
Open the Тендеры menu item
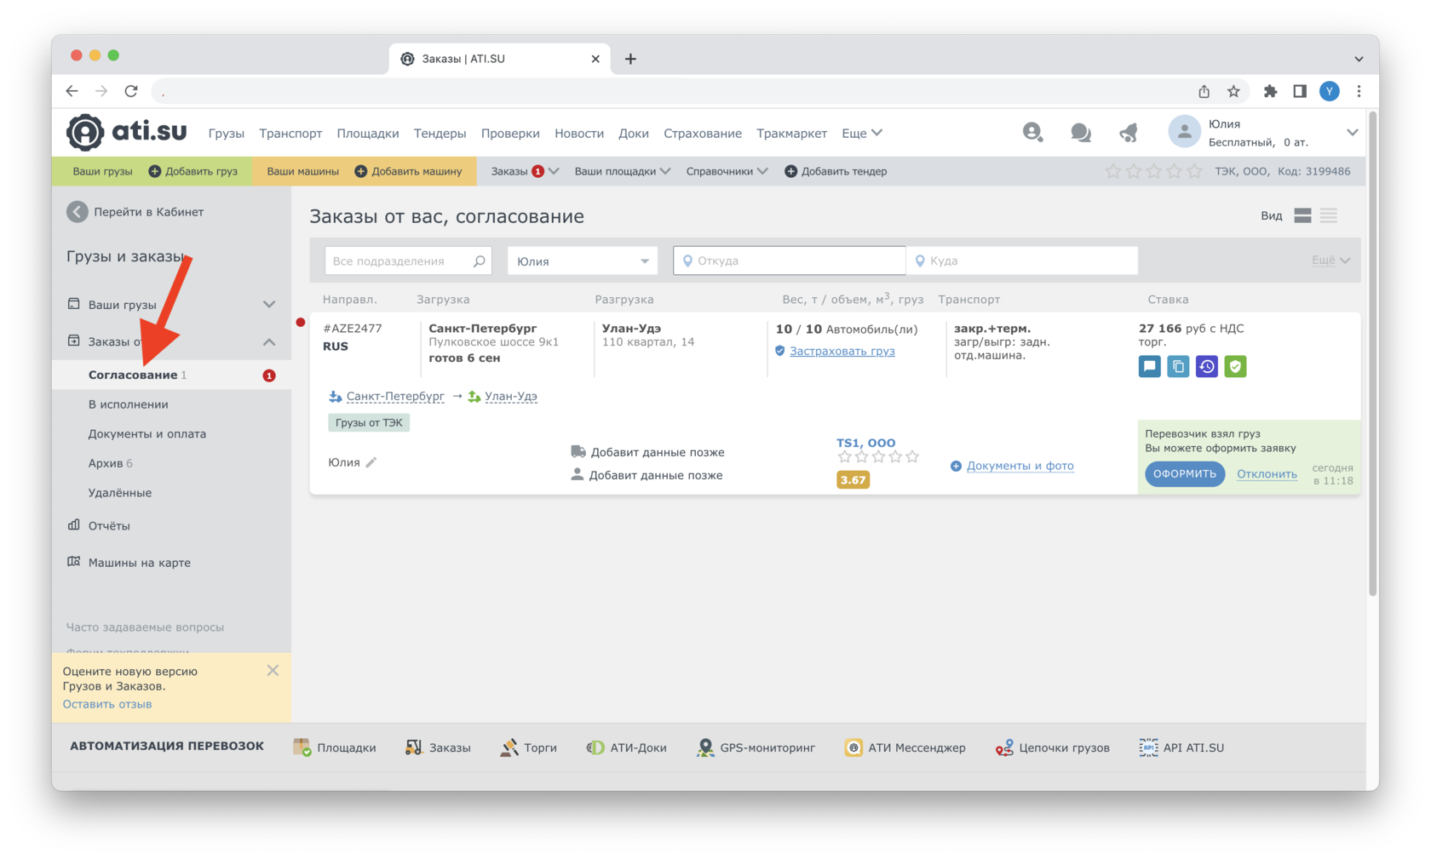440,134
